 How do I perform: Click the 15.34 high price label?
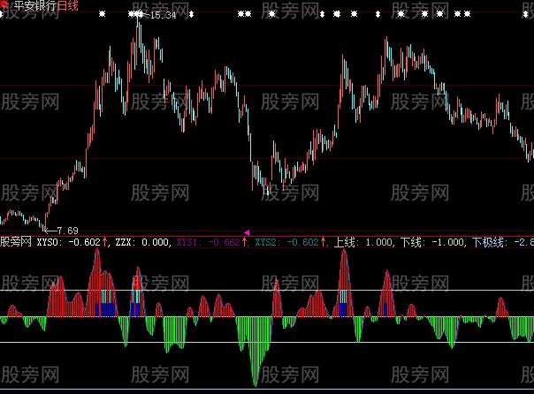163,15
